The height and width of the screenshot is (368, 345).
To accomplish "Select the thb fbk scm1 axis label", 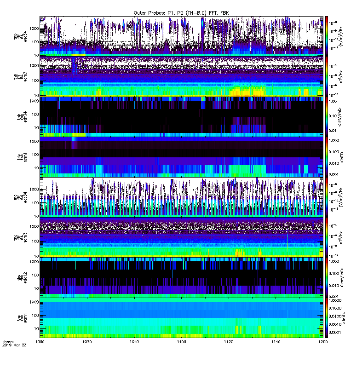I will tap(22, 157).
